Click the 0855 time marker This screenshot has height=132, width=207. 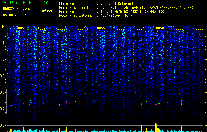pyautogui.click(x=101, y=28)
